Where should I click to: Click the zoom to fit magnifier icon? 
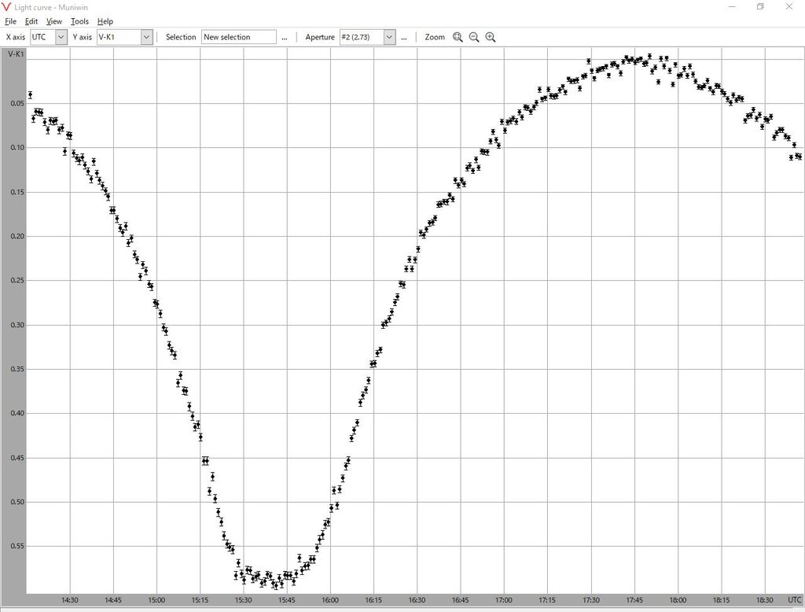tap(458, 37)
